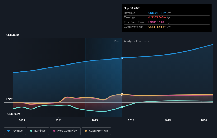Click the US$113.683m cash from op value
The height and width of the screenshot is (138, 217).
[x=157, y=27]
